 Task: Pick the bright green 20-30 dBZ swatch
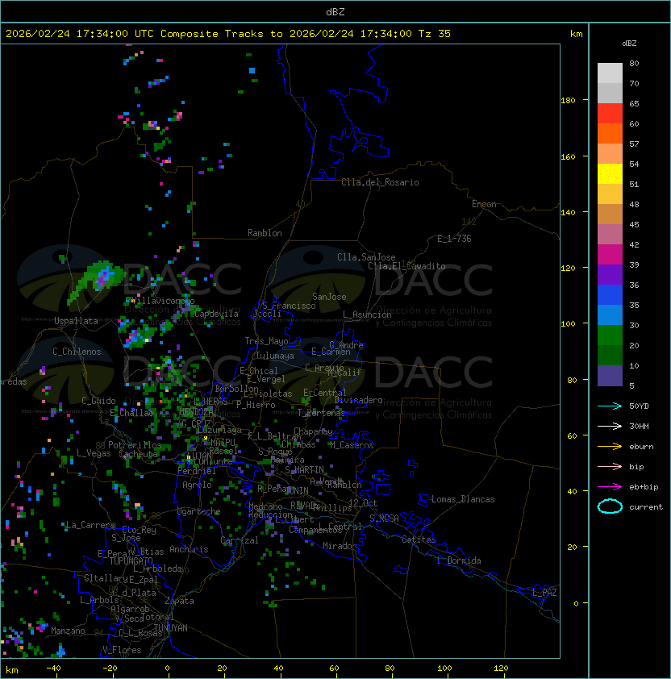pyautogui.click(x=610, y=335)
